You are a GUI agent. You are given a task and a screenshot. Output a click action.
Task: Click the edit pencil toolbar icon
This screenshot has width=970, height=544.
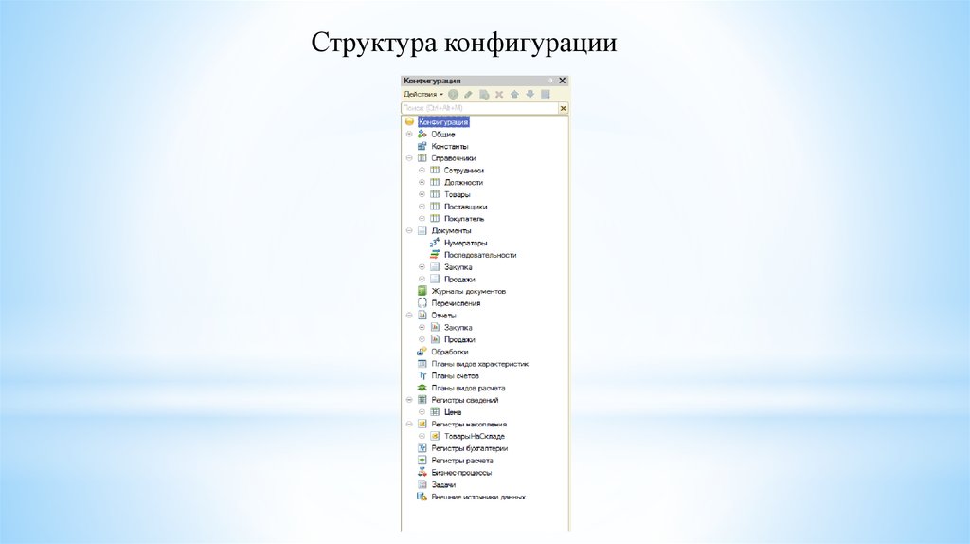468,95
